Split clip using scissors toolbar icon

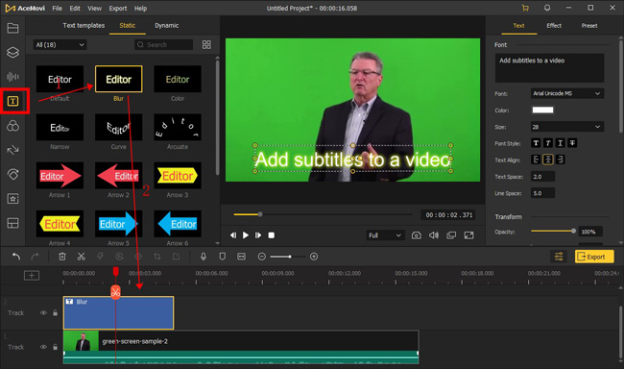pos(82,257)
